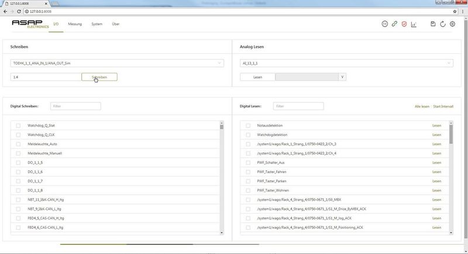Image resolution: width=468 pixels, height=254 pixels.
Task: Check the S1_M_Jog_ACK row checkbox
Action: coord(248,218)
